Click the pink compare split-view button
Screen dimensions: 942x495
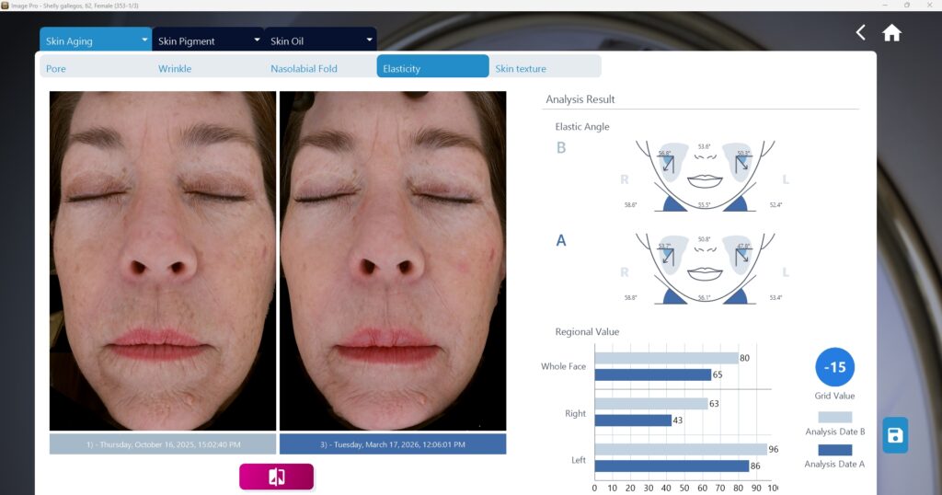(x=276, y=477)
